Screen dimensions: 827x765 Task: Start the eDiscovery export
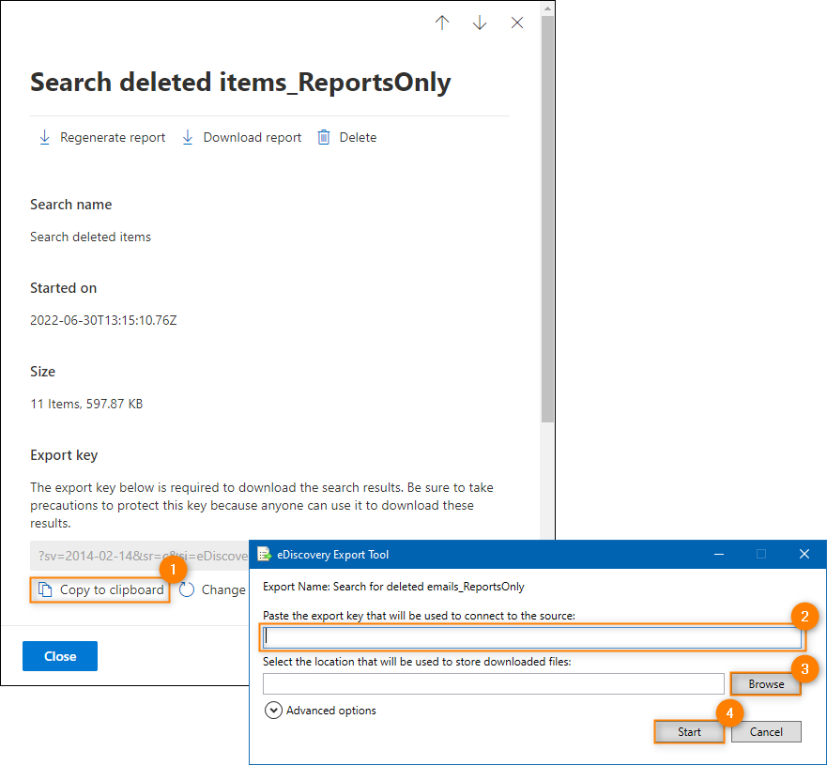point(689,732)
